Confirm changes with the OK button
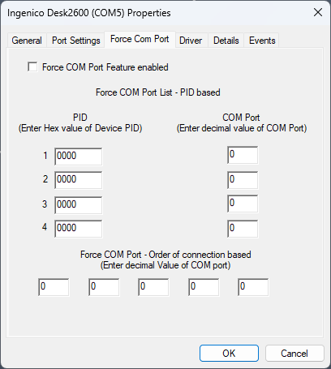This screenshot has width=331, height=369. [x=229, y=353]
